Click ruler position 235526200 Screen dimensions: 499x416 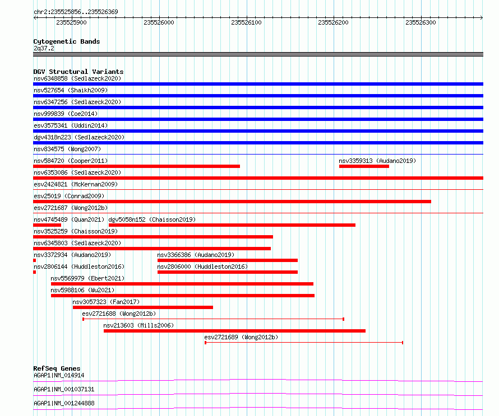tap(333, 22)
